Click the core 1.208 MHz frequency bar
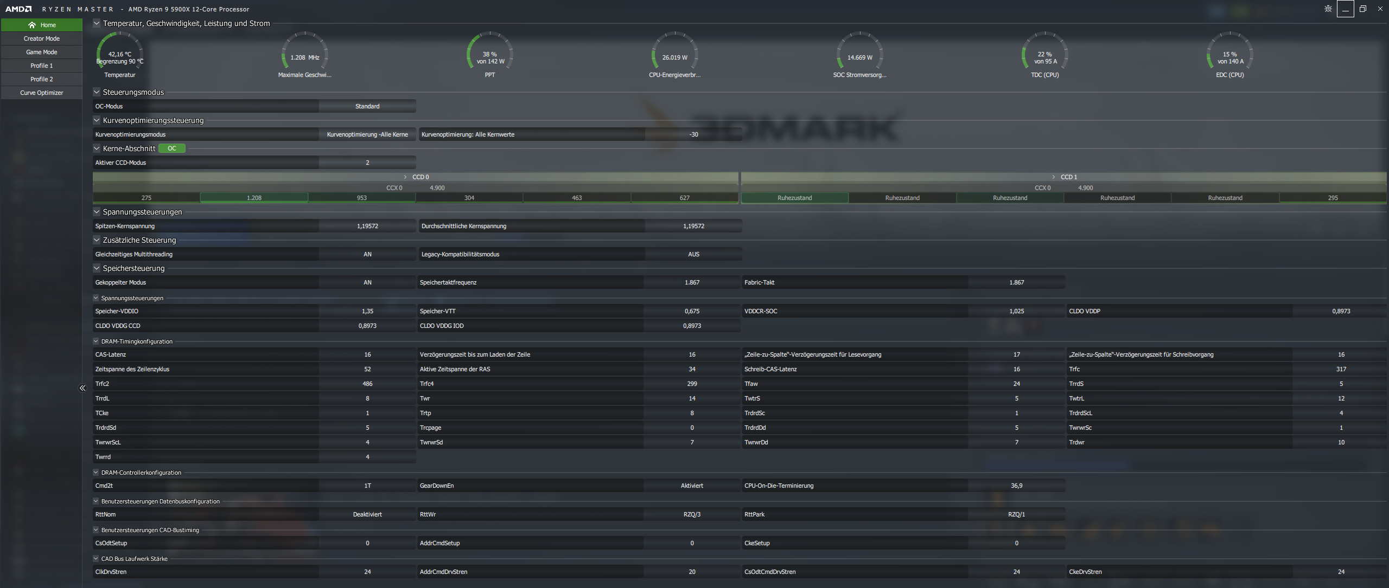This screenshot has height=588, width=1389. [254, 198]
